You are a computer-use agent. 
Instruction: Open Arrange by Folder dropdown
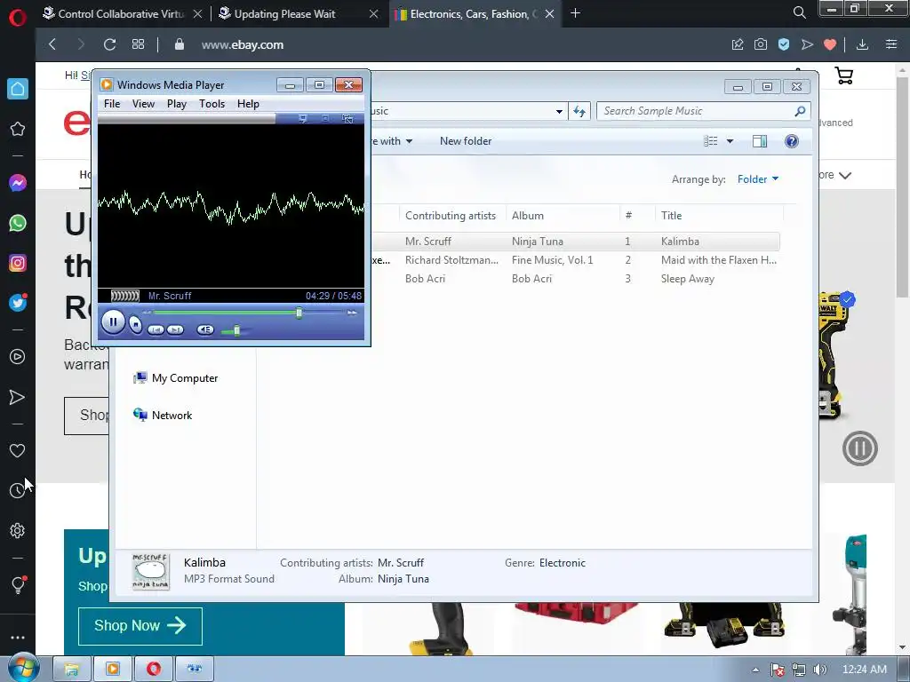point(758,179)
